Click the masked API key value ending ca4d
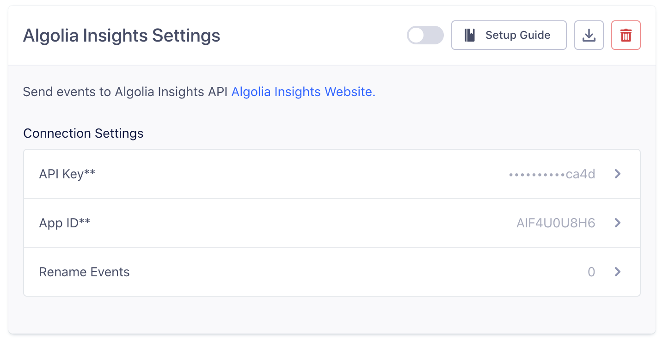 (x=552, y=174)
